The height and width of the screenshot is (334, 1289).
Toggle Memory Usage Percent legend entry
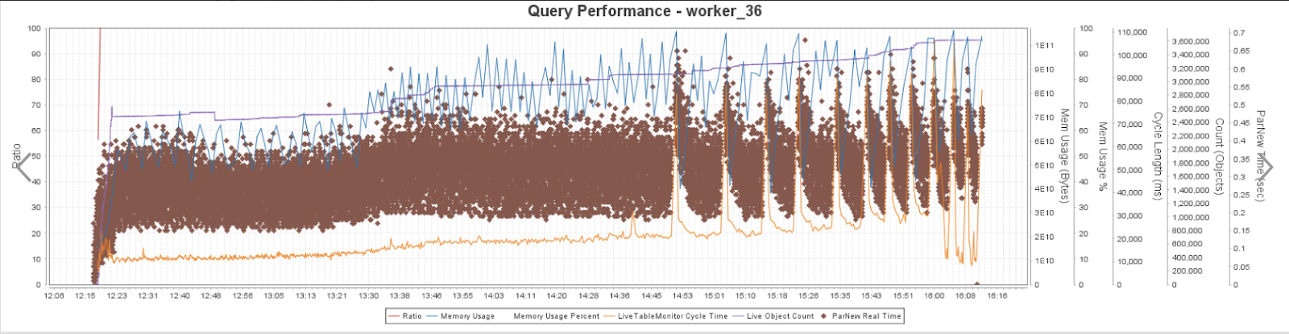[x=556, y=316]
